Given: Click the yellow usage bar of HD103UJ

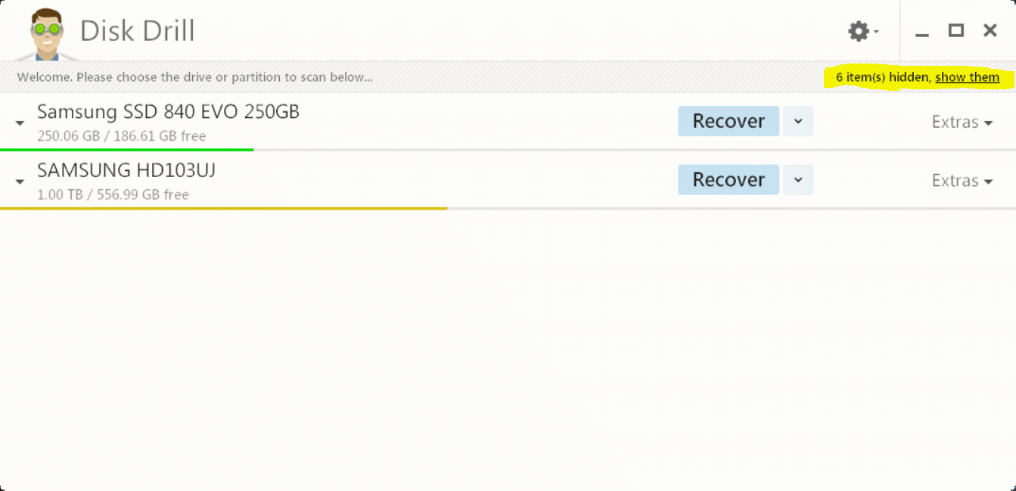Looking at the screenshot, I should [x=223, y=208].
